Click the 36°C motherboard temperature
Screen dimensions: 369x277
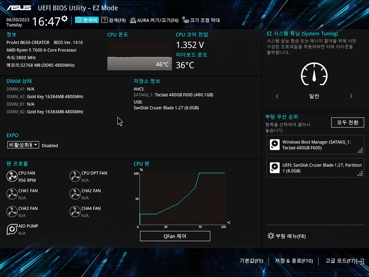185,65
